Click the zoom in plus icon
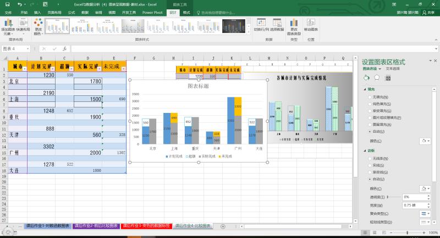Image resolution: width=440 pixels, height=238 pixels. [424, 232]
